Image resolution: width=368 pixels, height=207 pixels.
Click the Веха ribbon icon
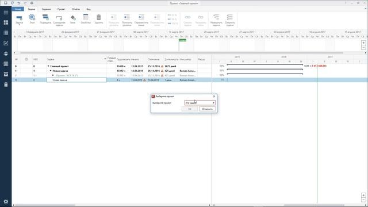click(73, 19)
